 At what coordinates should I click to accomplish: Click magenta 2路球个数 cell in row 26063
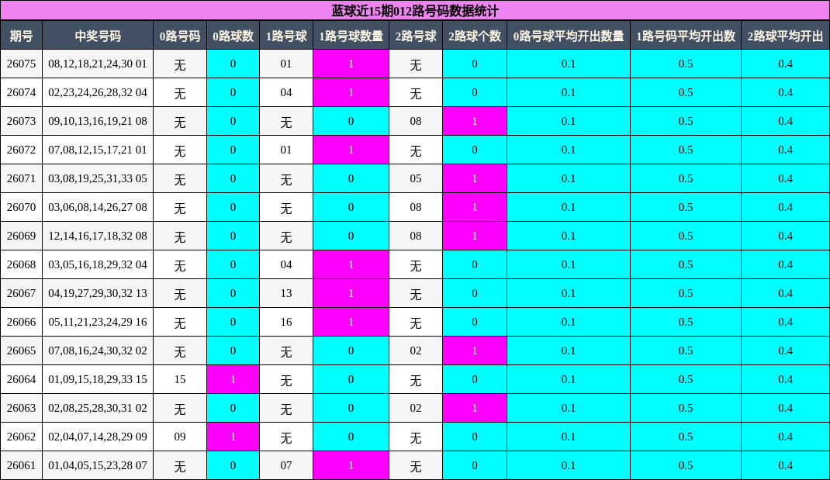475,408
